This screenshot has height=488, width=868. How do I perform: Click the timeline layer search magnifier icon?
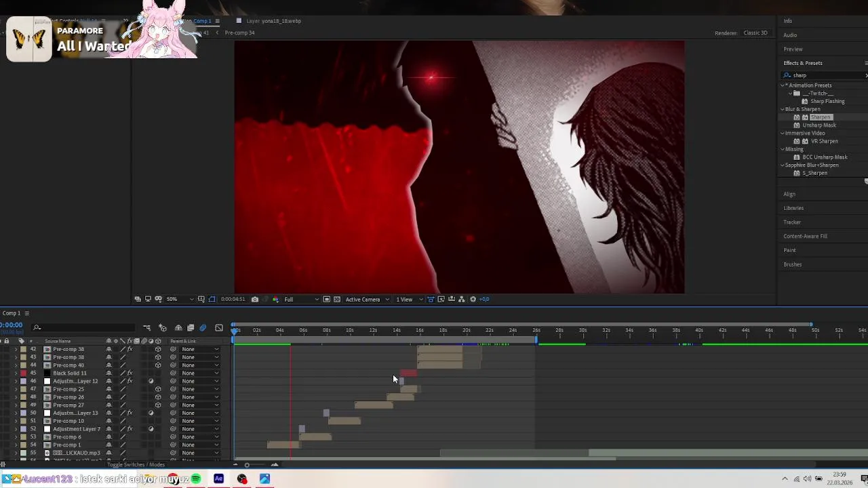(37, 328)
